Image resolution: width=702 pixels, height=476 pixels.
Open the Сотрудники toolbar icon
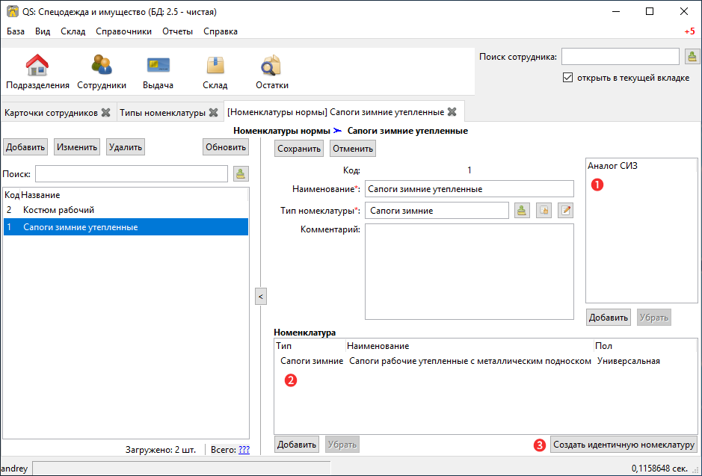tap(102, 72)
